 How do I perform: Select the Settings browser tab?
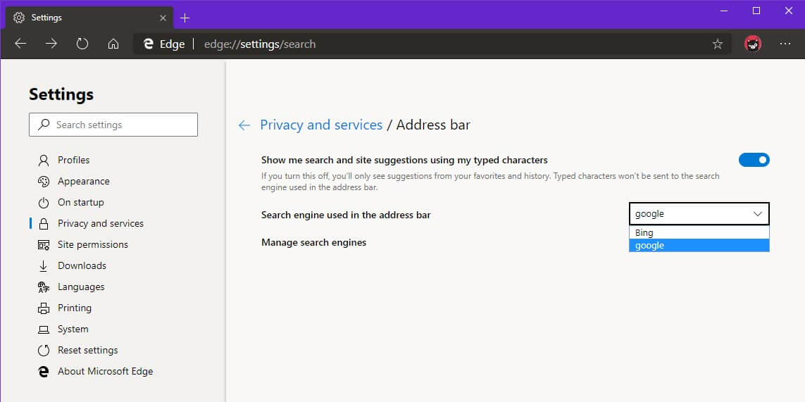[x=89, y=18]
